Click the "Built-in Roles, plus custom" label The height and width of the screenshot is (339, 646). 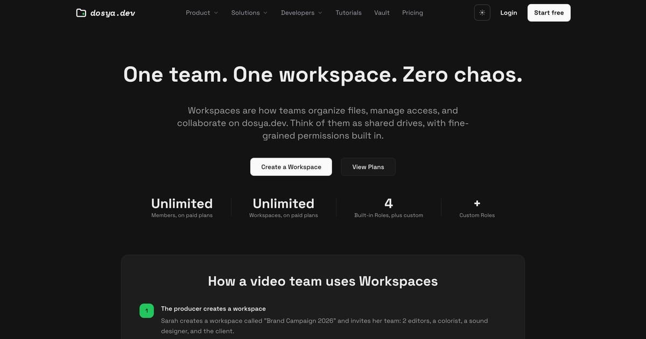point(389,215)
